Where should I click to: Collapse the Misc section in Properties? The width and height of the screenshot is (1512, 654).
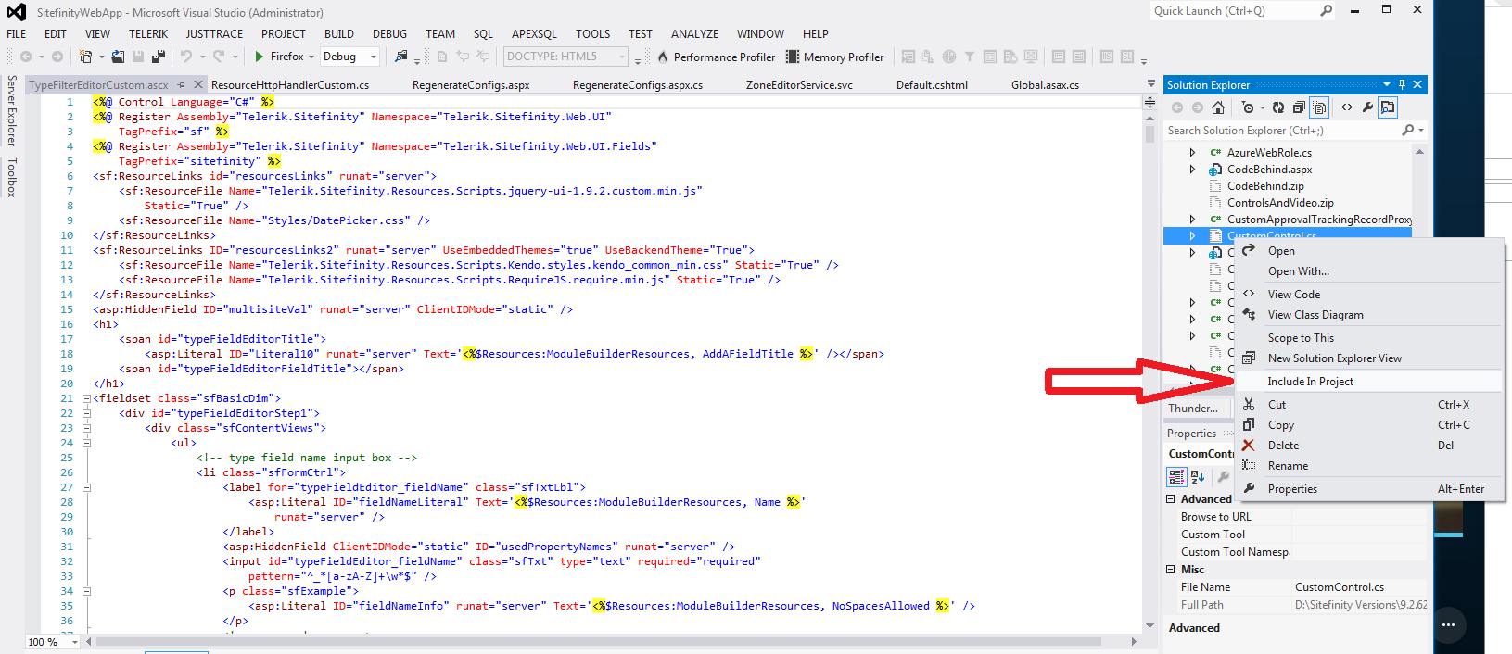[1171, 570]
